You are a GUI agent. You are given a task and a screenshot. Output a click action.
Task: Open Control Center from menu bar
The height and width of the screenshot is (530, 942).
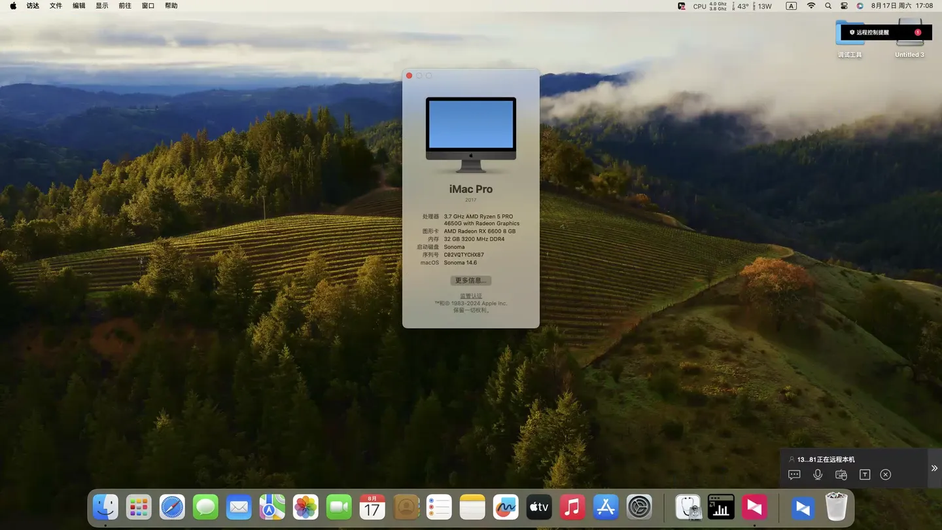(844, 6)
